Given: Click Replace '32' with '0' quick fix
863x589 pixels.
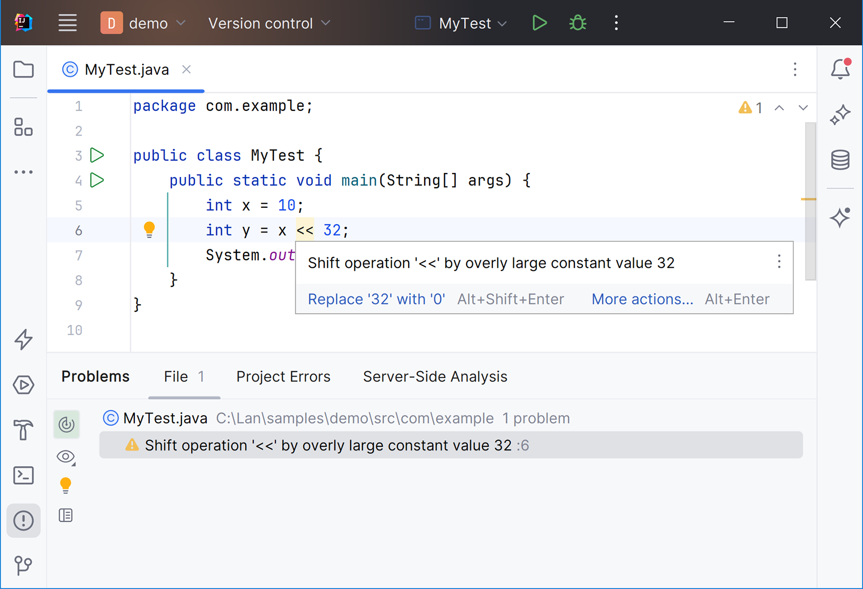Looking at the screenshot, I should [376, 299].
